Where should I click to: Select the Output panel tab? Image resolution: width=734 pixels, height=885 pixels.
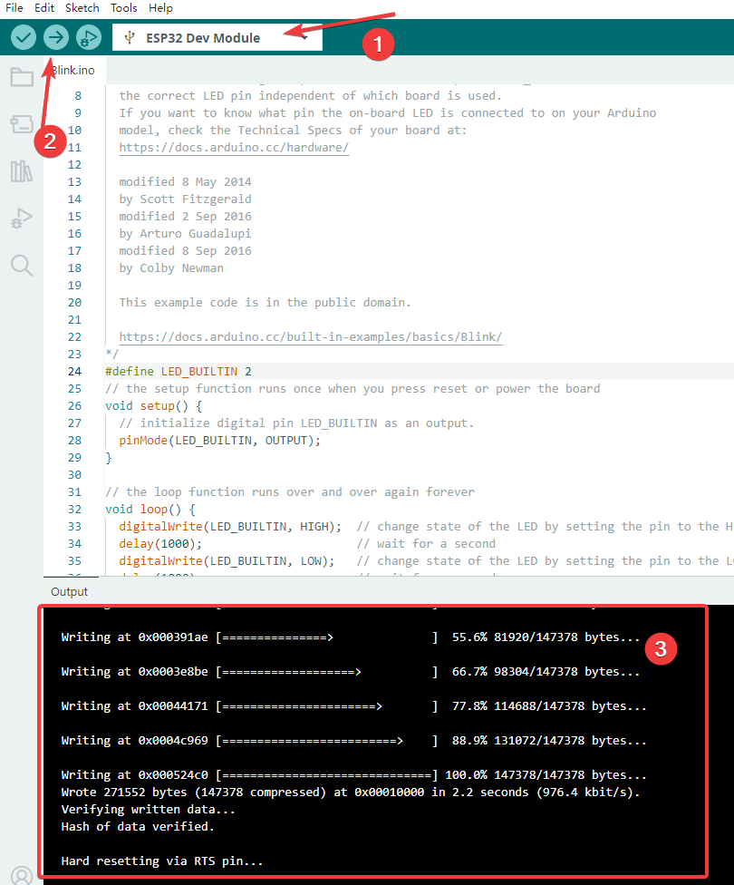[x=70, y=591]
